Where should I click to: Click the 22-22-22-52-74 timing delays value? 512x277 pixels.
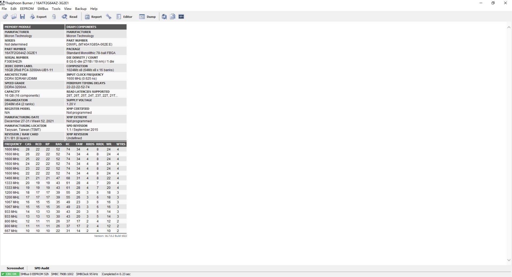click(x=78, y=87)
